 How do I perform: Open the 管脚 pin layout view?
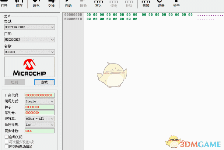[x=146, y=4]
